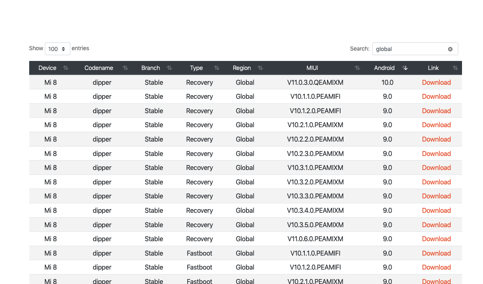Sort table by Link column
The width and height of the screenshot is (483, 284).
(455, 68)
